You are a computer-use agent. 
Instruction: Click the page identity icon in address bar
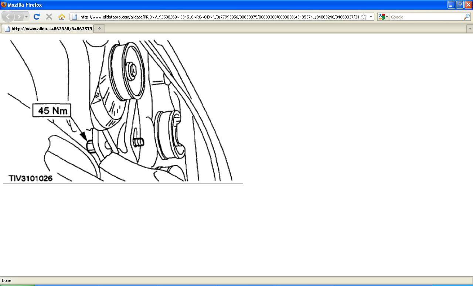click(x=74, y=17)
